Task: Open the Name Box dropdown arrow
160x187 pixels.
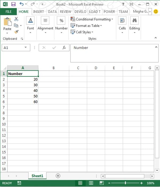Action: pyautogui.click(x=26, y=47)
